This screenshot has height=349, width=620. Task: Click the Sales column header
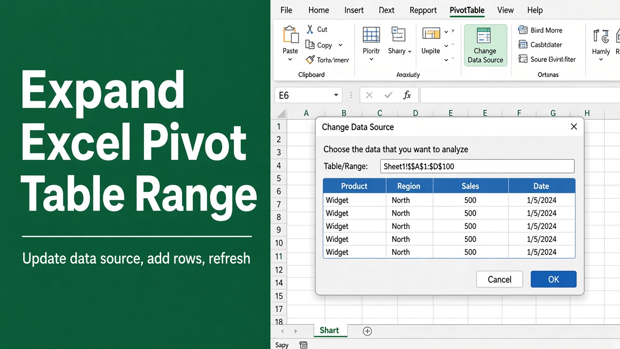pos(470,186)
